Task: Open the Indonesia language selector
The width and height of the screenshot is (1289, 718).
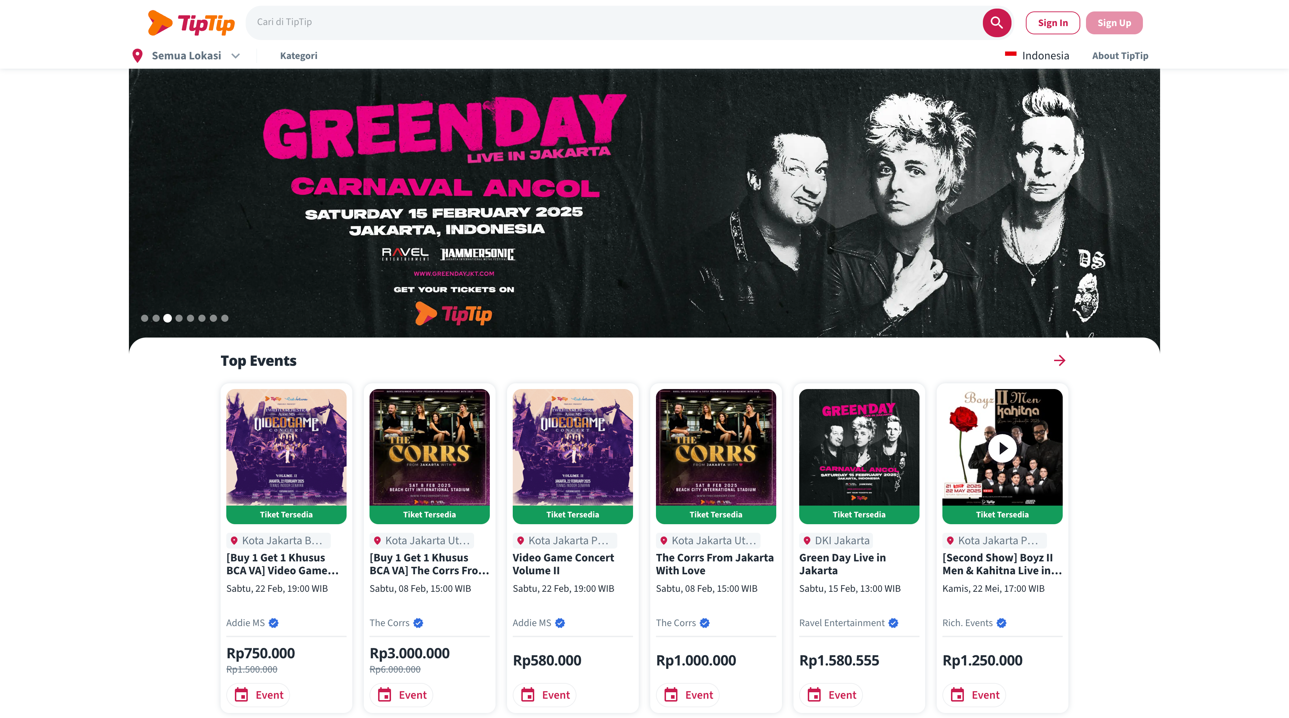Action: [1037, 55]
